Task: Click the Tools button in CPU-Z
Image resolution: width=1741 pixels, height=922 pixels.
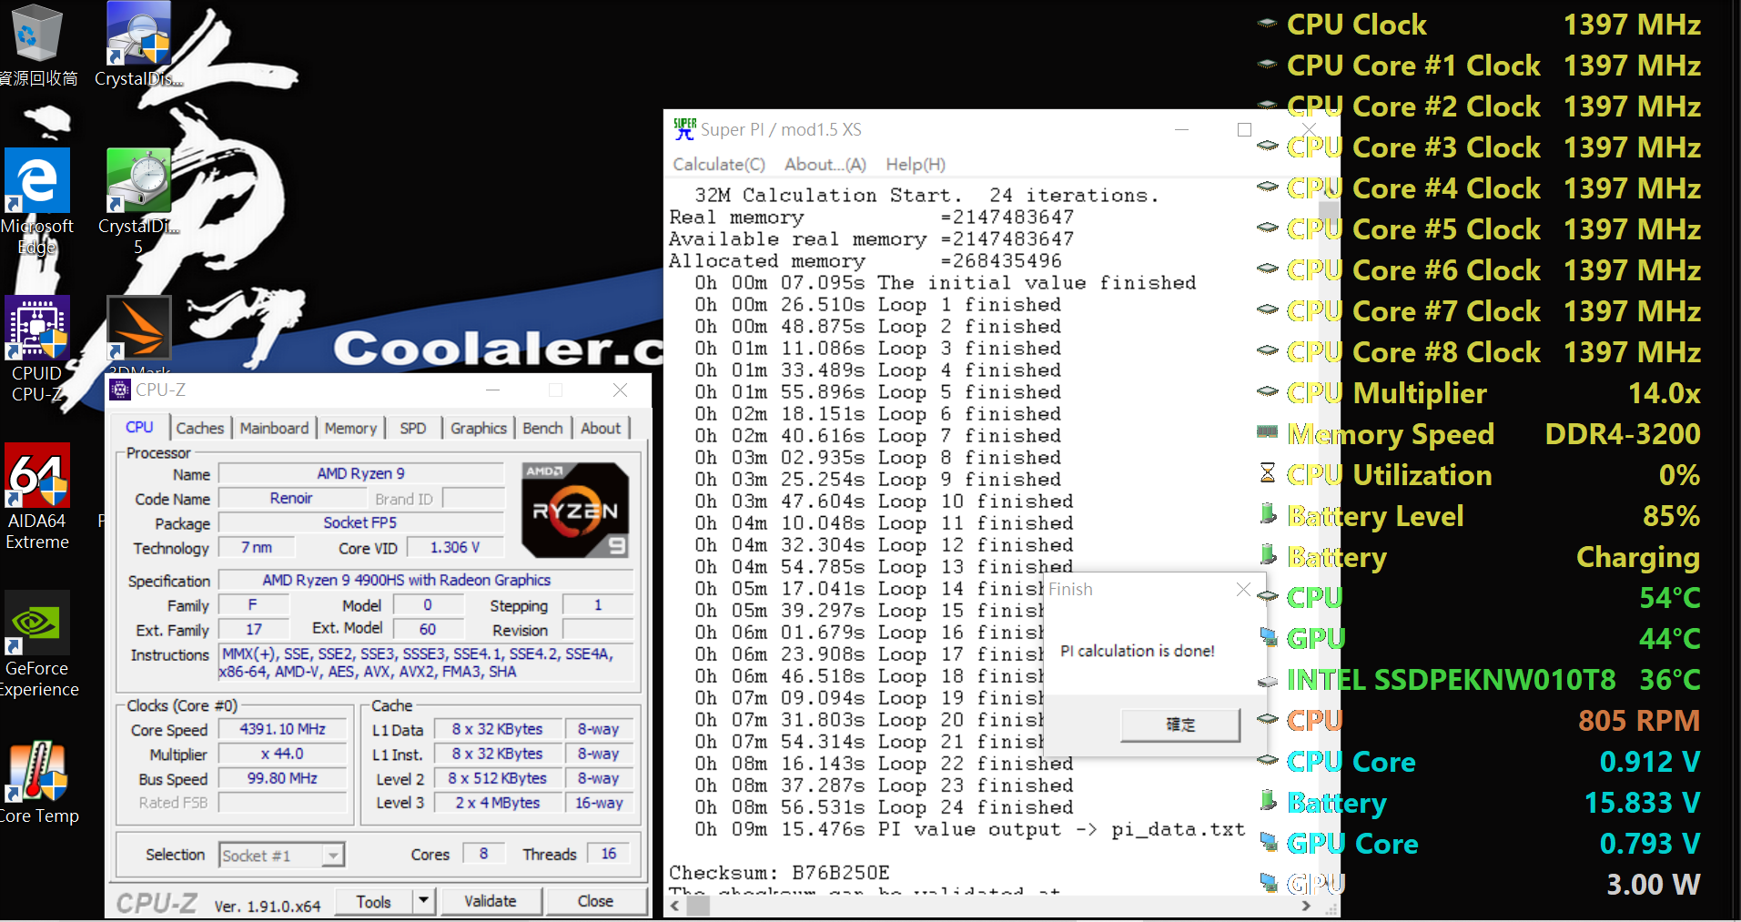Action: coord(373,901)
